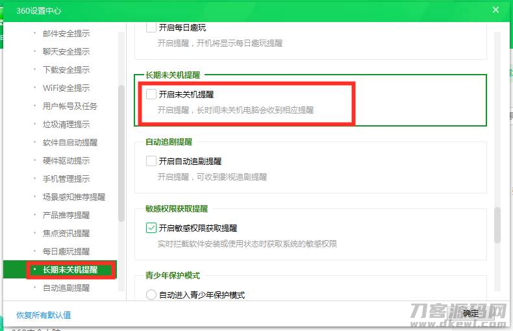513x331 pixels.
Task: Open 垃圾清理提示 settings
Action: (66, 125)
